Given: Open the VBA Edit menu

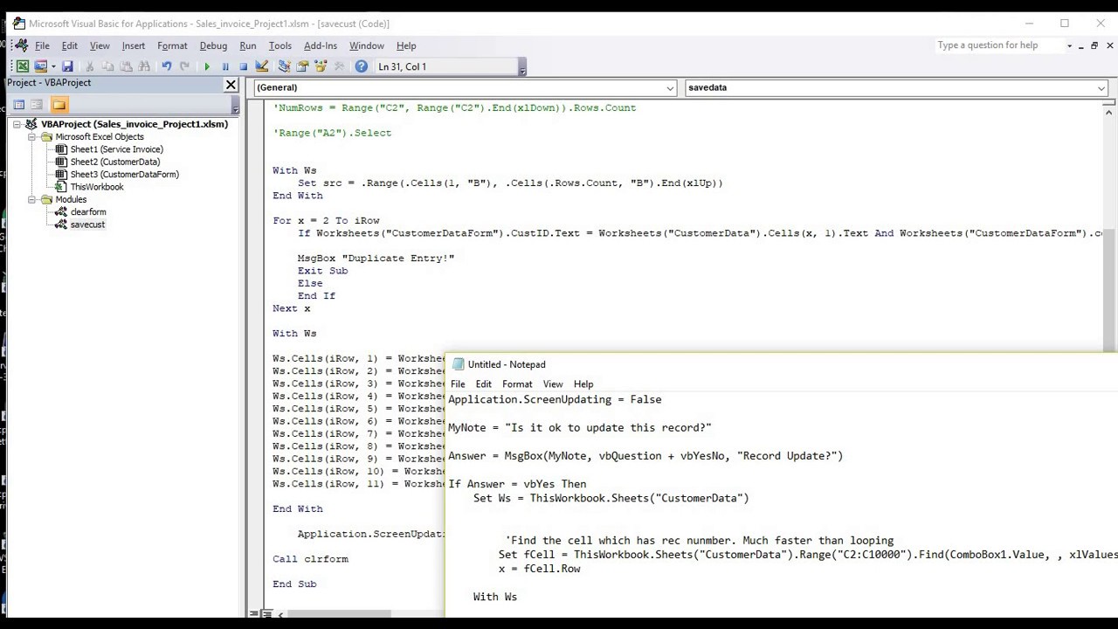Looking at the screenshot, I should click(69, 45).
